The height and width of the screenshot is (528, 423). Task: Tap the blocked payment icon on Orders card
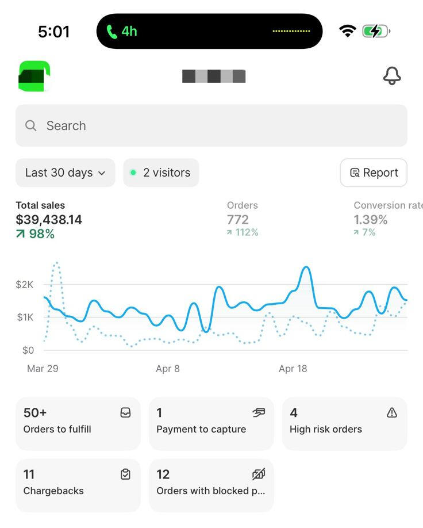259,474
